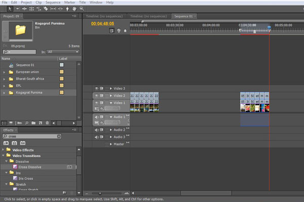Click the timeline zoom slider handle

tap(99, 193)
